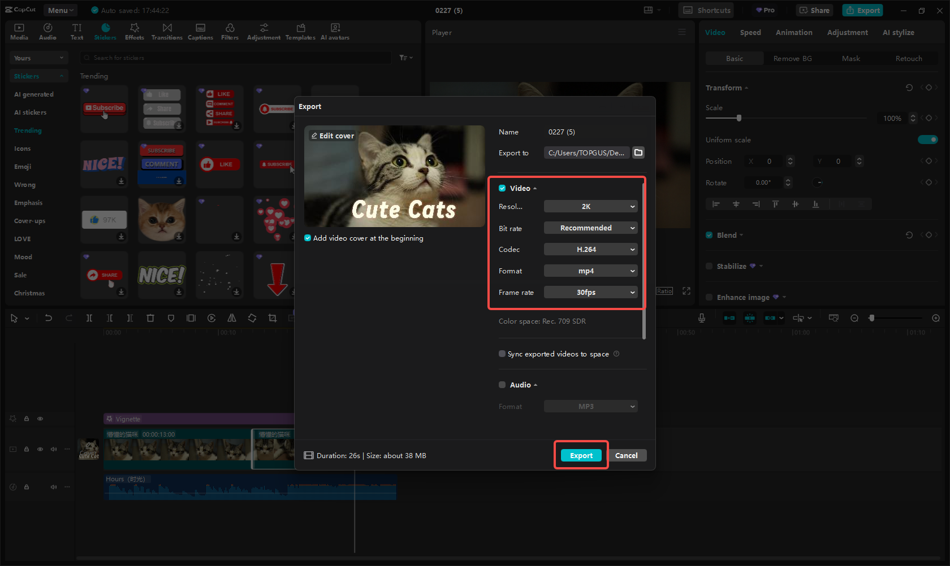Image resolution: width=950 pixels, height=566 pixels.
Task: Select Trending in the stickers sidebar
Action: [27, 130]
